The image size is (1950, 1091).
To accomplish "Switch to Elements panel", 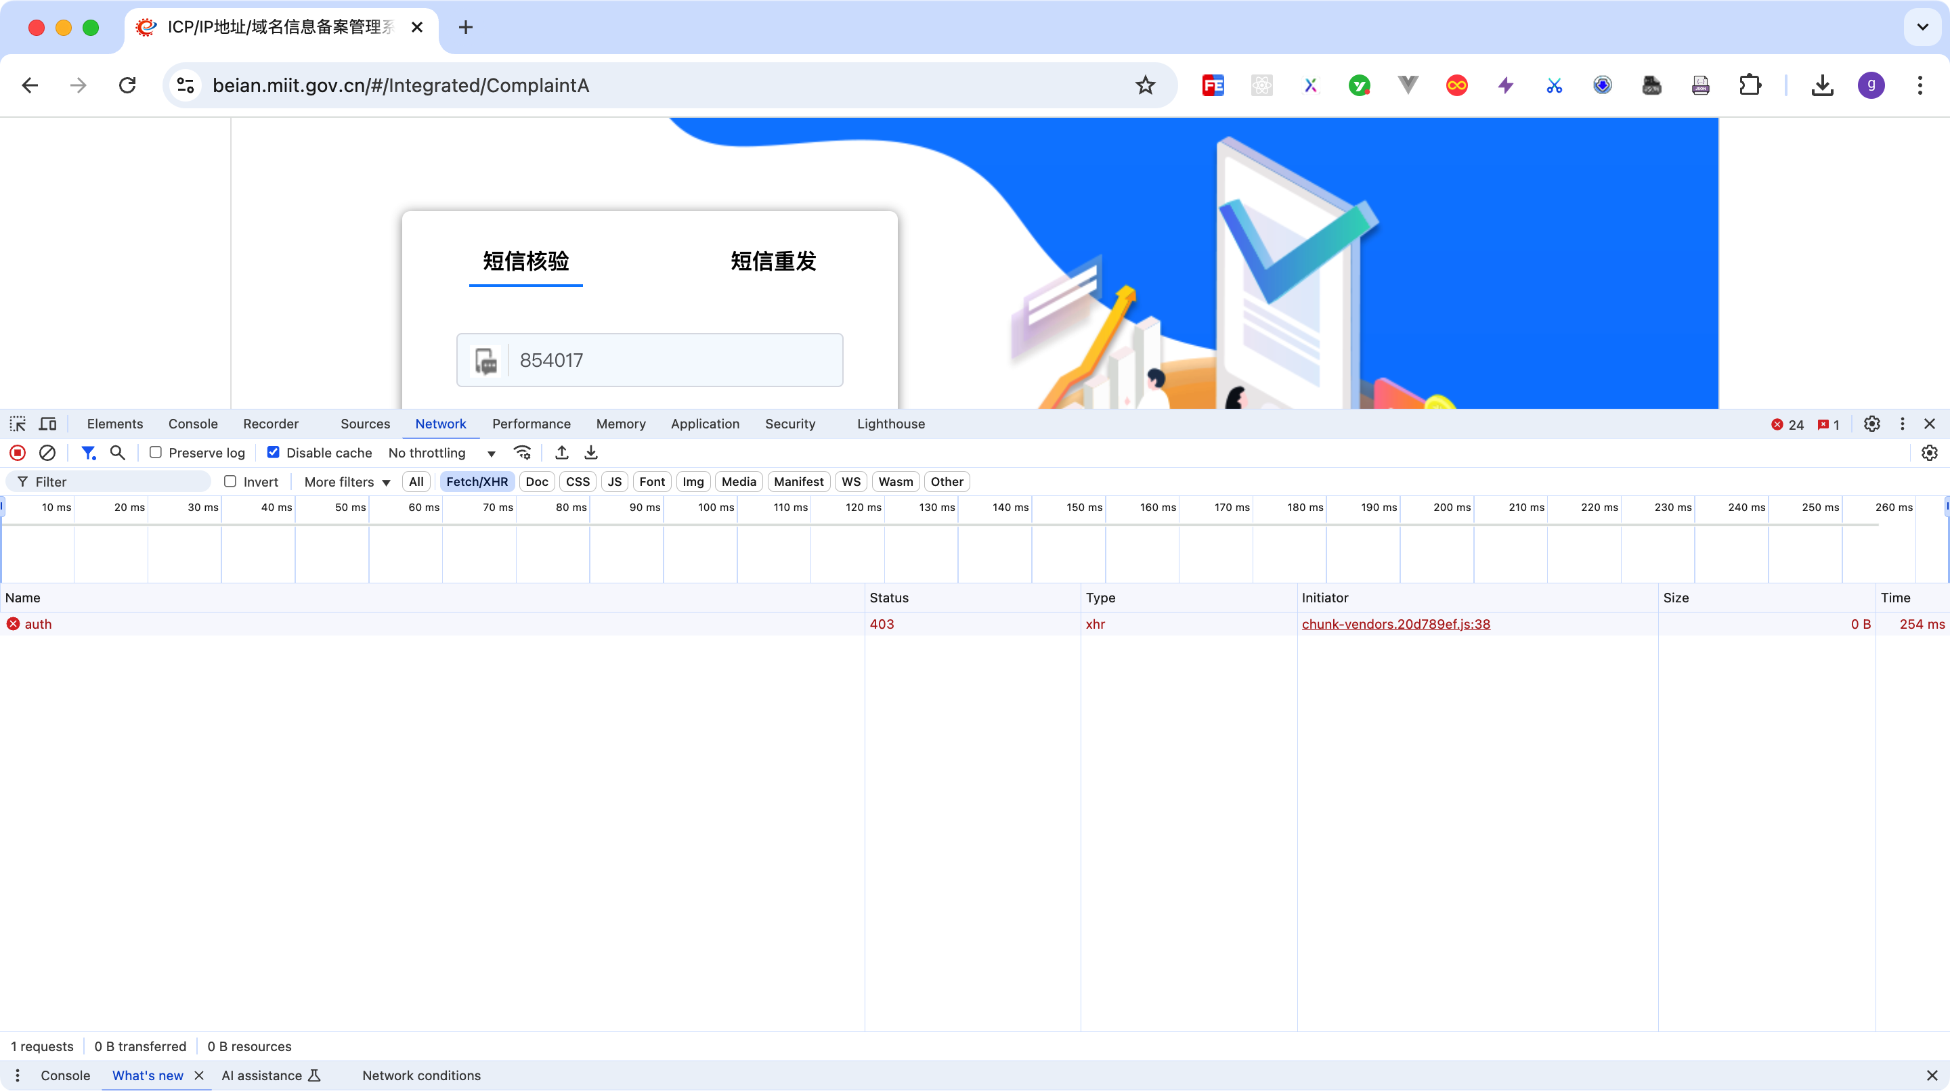I will point(115,424).
